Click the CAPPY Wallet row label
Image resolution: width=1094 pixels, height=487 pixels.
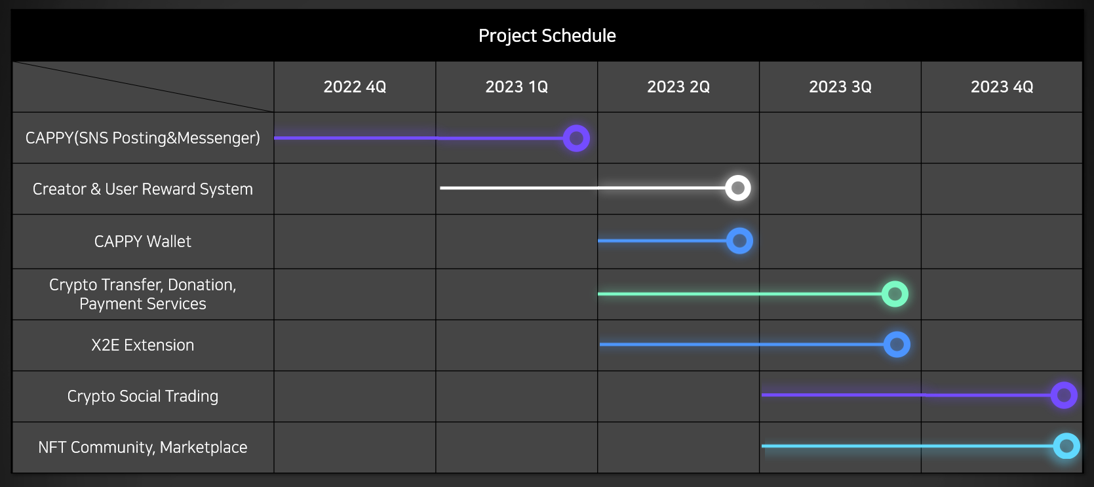[143, 242]
